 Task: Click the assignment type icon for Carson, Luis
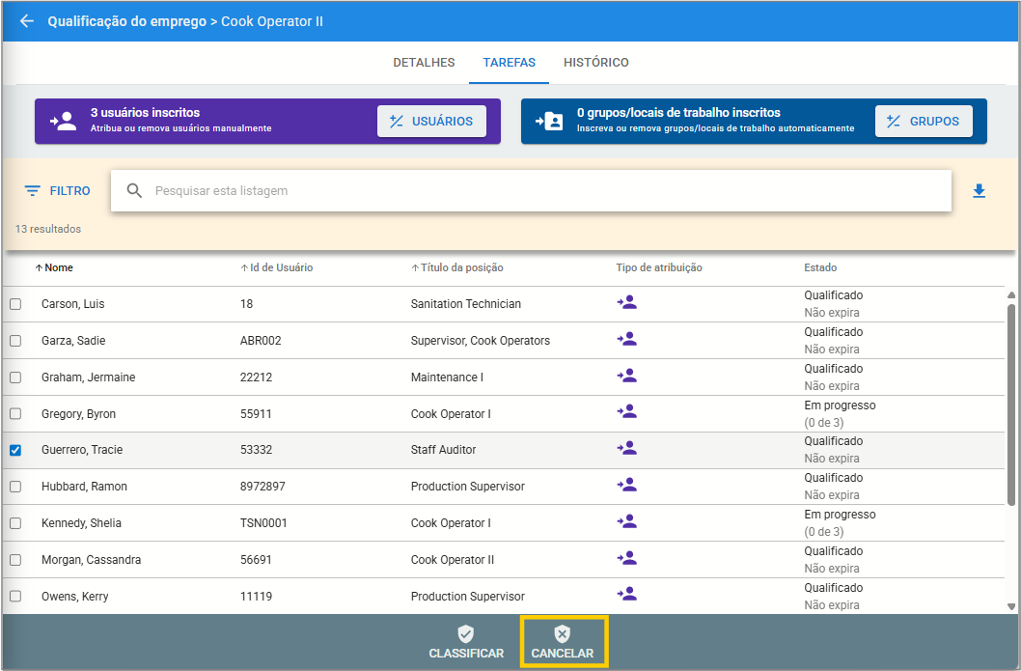[x=627, y=303]
